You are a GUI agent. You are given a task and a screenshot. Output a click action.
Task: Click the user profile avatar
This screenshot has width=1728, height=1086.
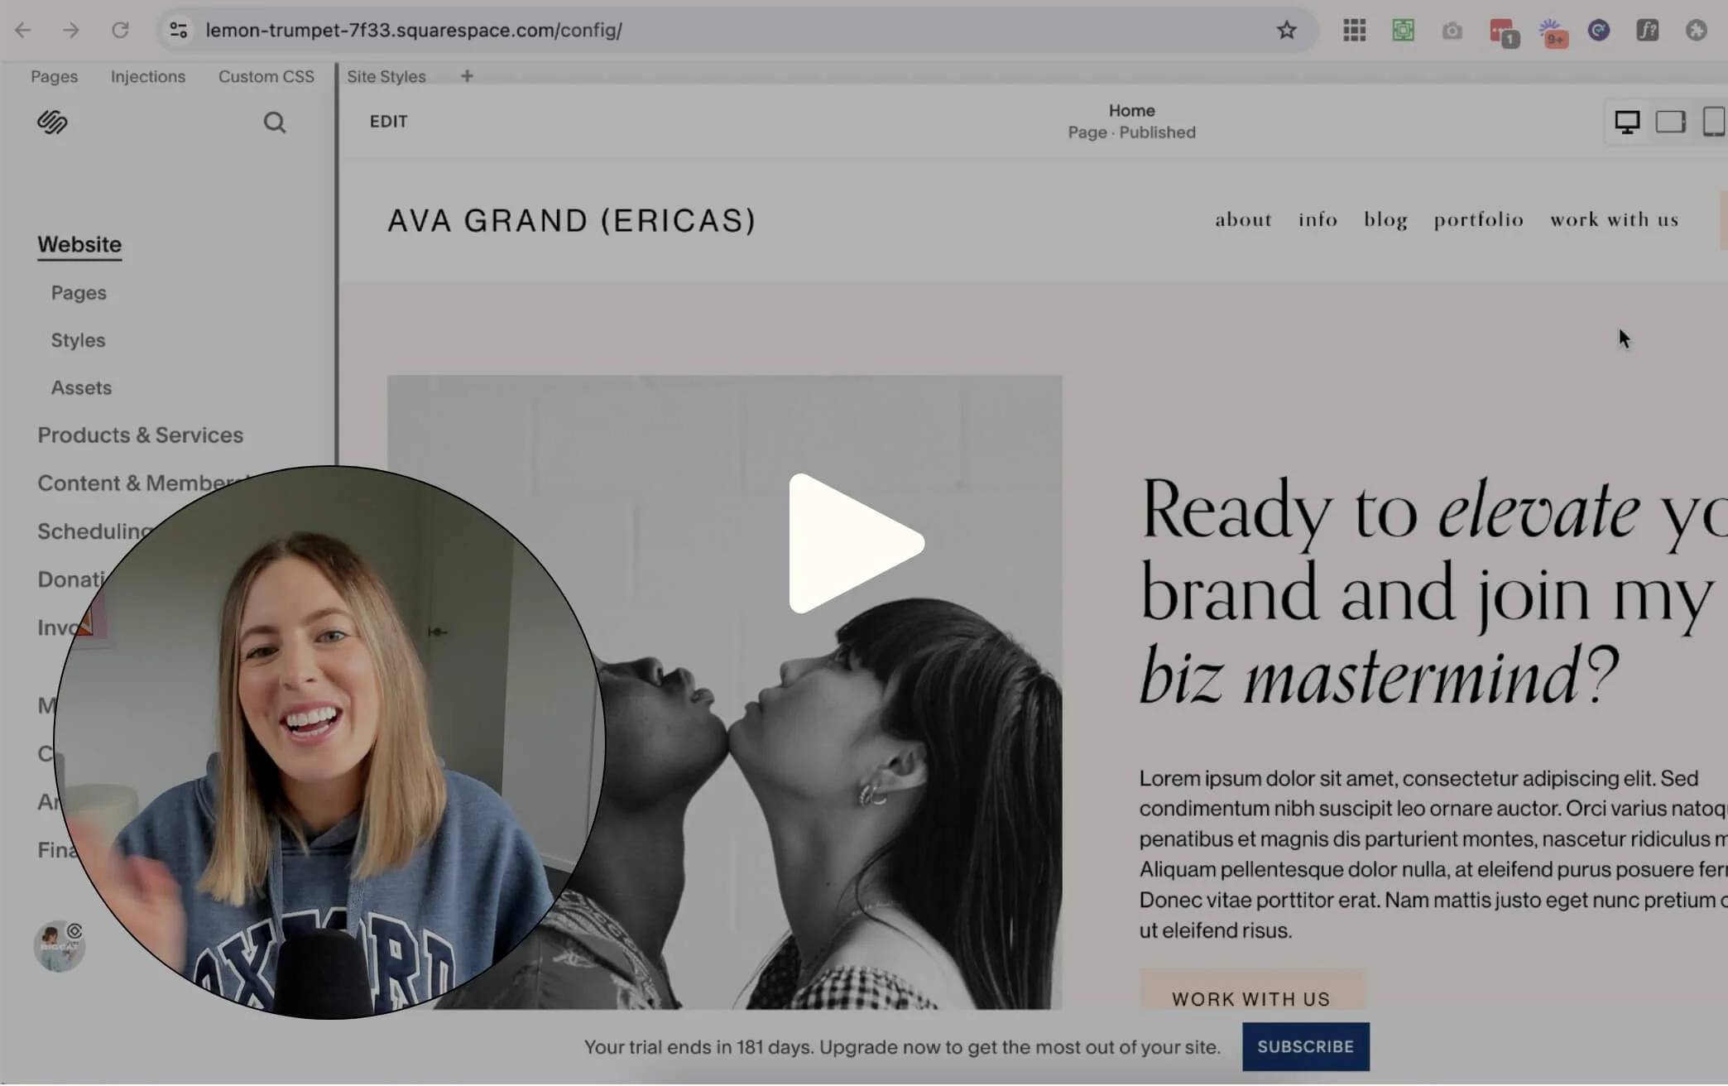[59, 946]
